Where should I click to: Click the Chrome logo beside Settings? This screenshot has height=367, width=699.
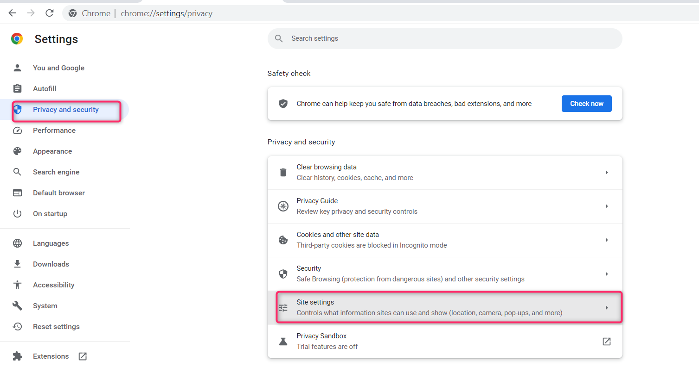(x=17, y=39)
